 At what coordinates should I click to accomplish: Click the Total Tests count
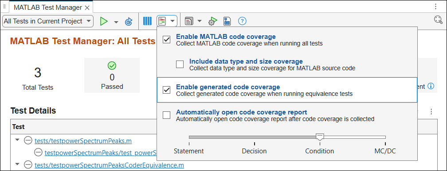[38, 73]
